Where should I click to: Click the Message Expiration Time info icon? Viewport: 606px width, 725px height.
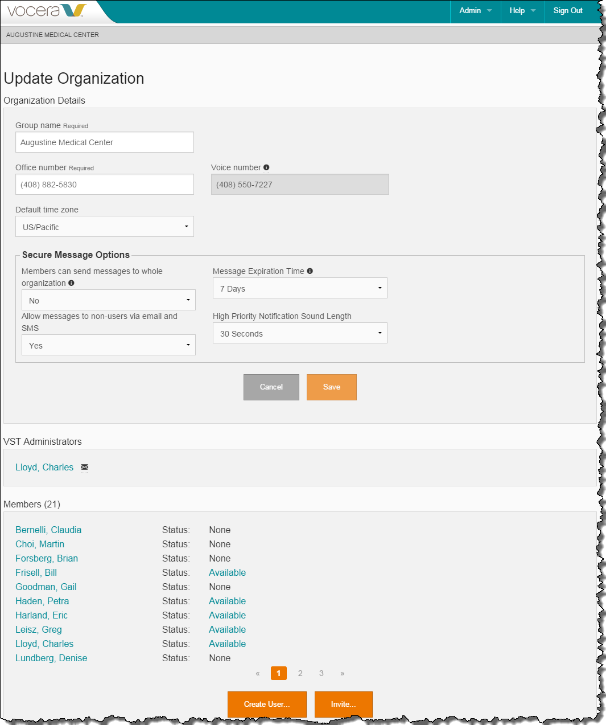[310, 271]
